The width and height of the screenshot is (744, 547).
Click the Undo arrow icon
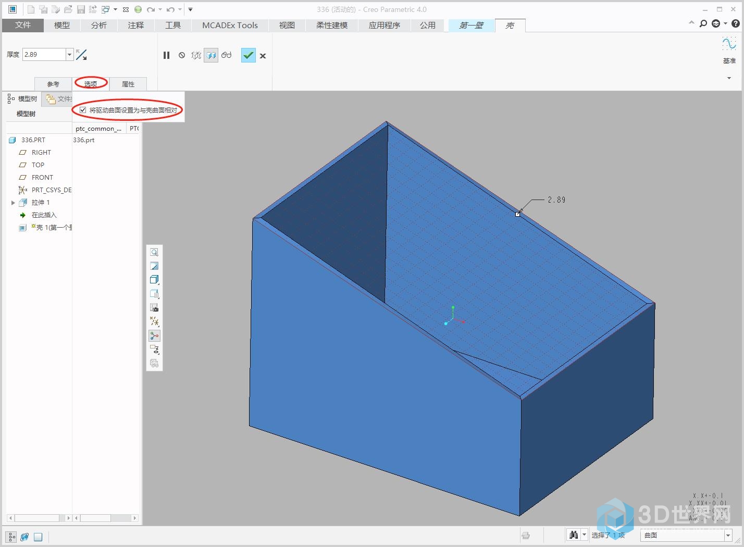pyautogui.click(x=170, y=9)
